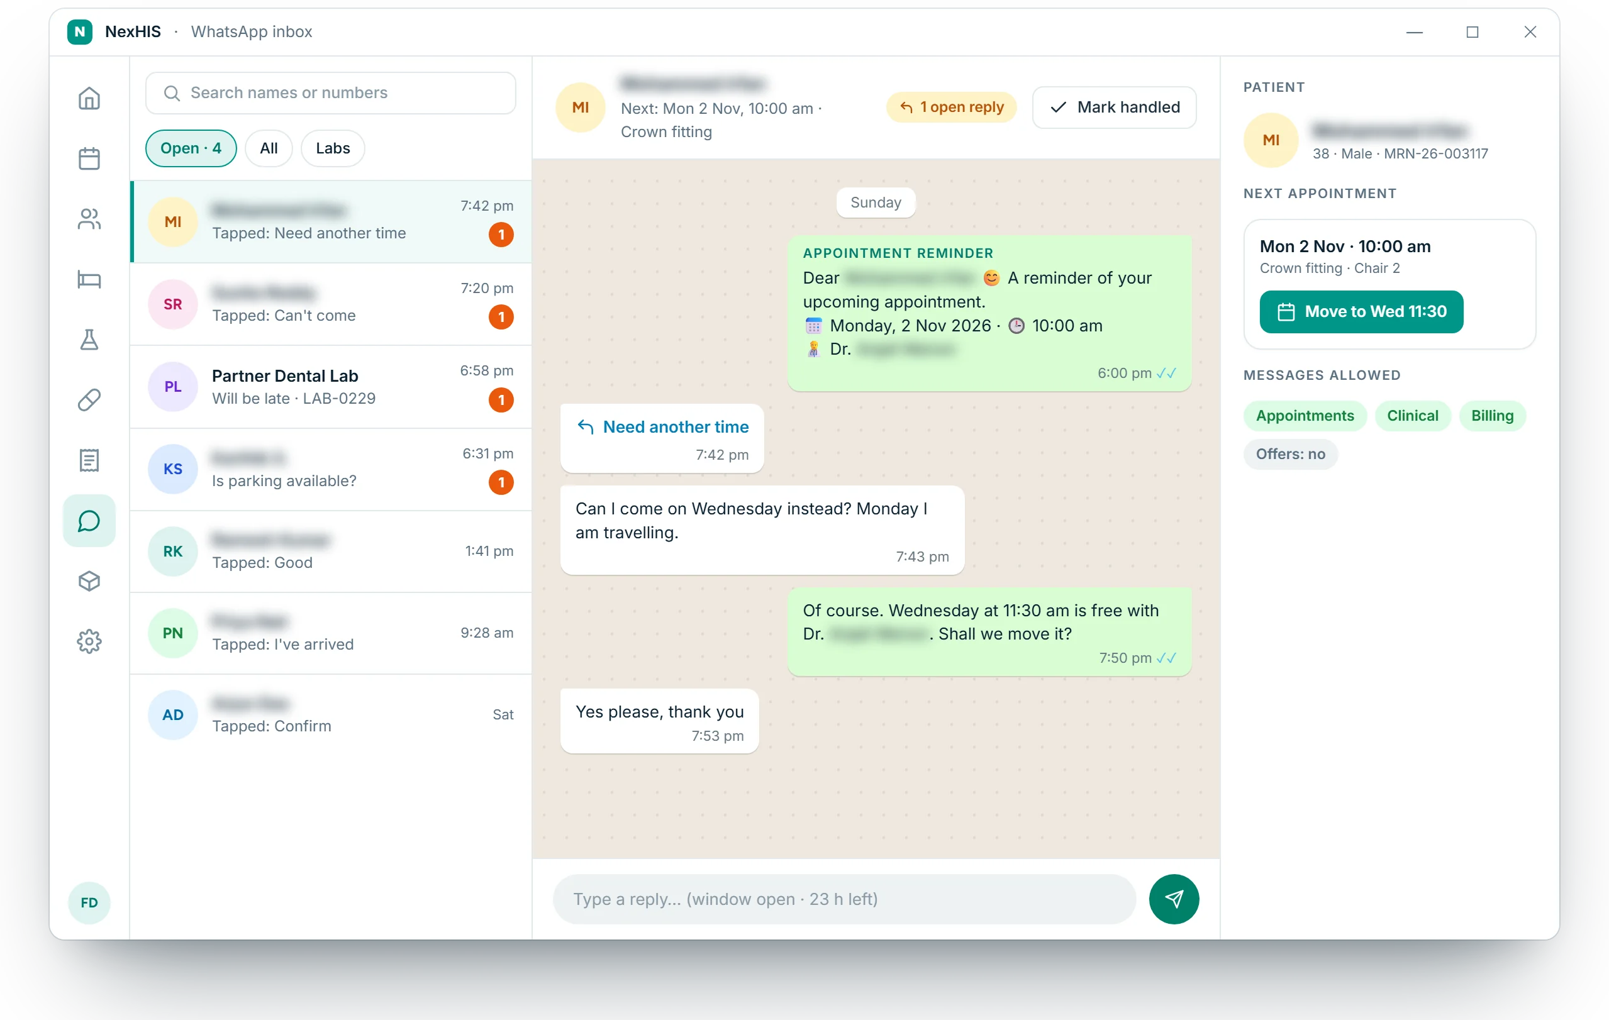Select the chat messages icon in sidebar
Screen dimensions: 1609x1020
(89, 520)
